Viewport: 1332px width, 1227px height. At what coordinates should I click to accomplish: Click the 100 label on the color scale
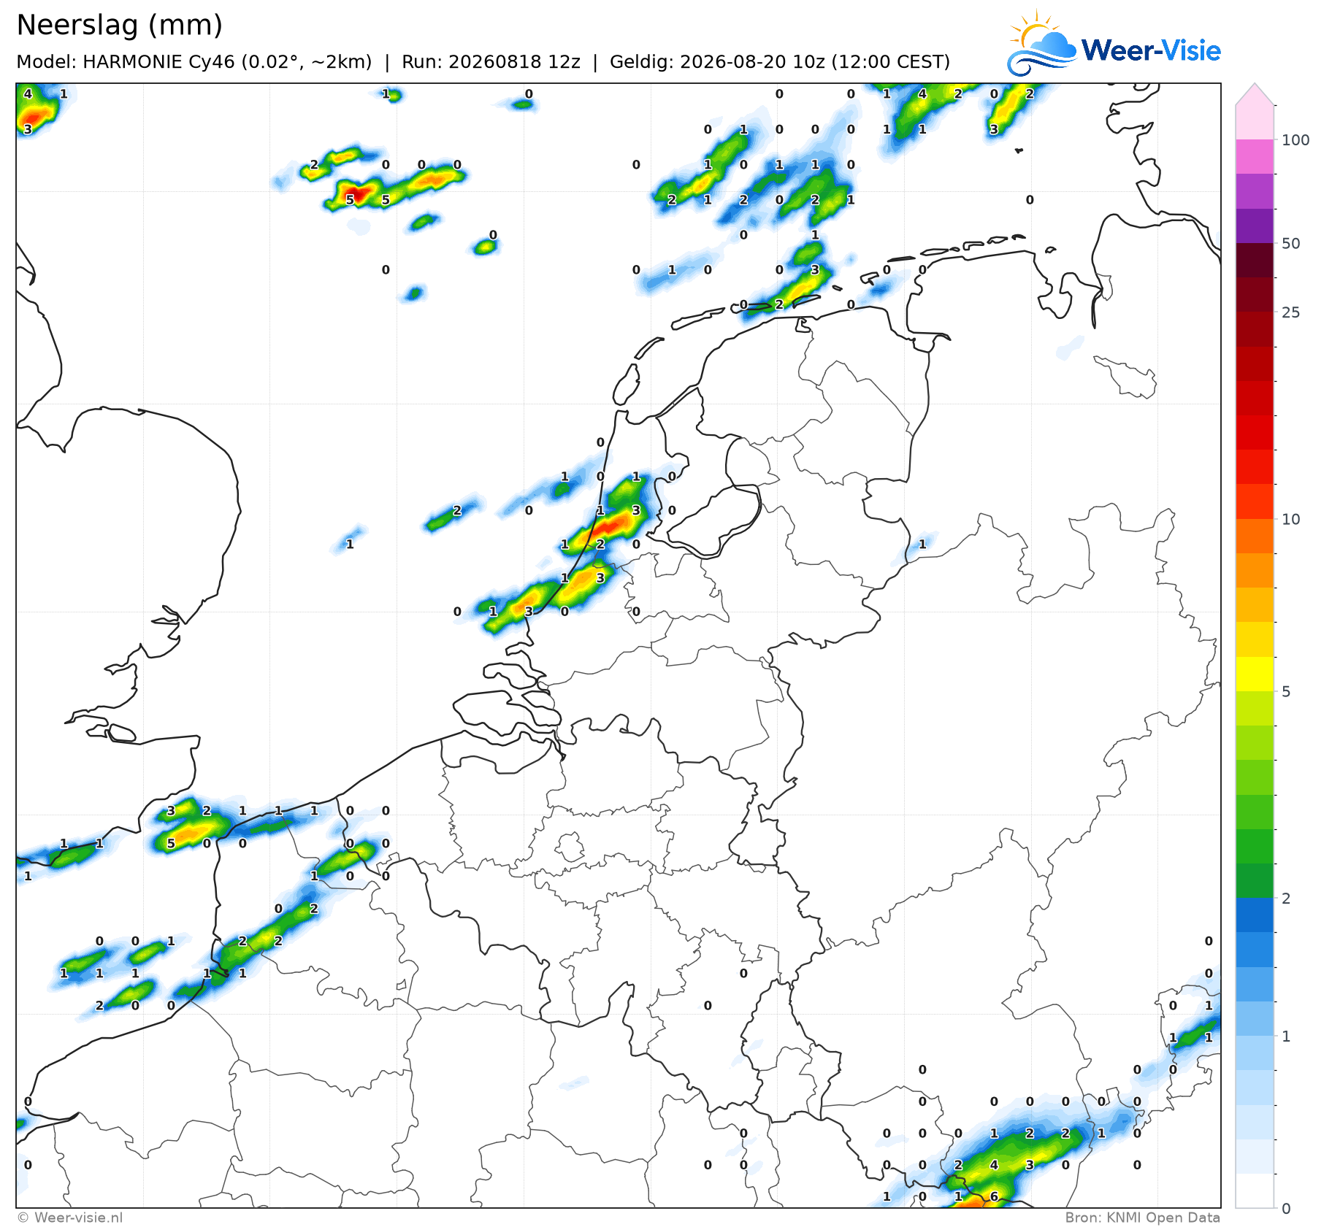1296,140
